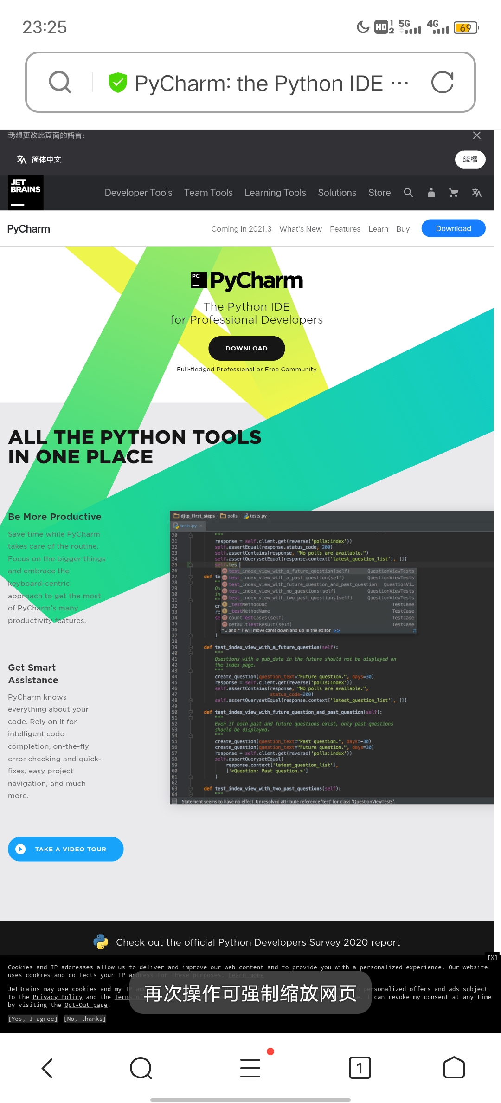Screen dimensions: 501x1103
Task: Open the Privacy Policy link
Action: (x=58, y=997)
